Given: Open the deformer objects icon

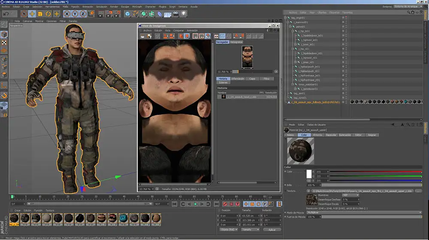Looking at the screenshot, I should click(160, 14).
